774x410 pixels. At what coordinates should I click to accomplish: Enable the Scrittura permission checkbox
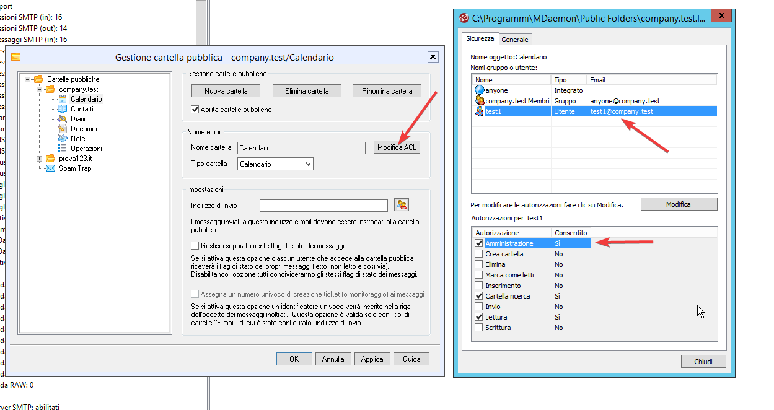(478, 328)
